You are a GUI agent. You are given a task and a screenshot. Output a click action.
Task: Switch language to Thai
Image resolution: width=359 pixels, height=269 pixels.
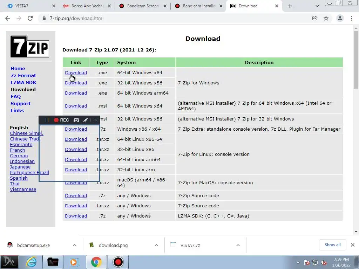pos(15,184)
